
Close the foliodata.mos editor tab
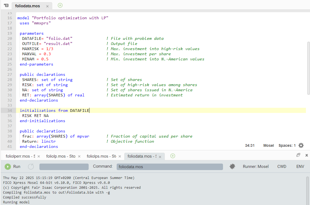[47, 6]
